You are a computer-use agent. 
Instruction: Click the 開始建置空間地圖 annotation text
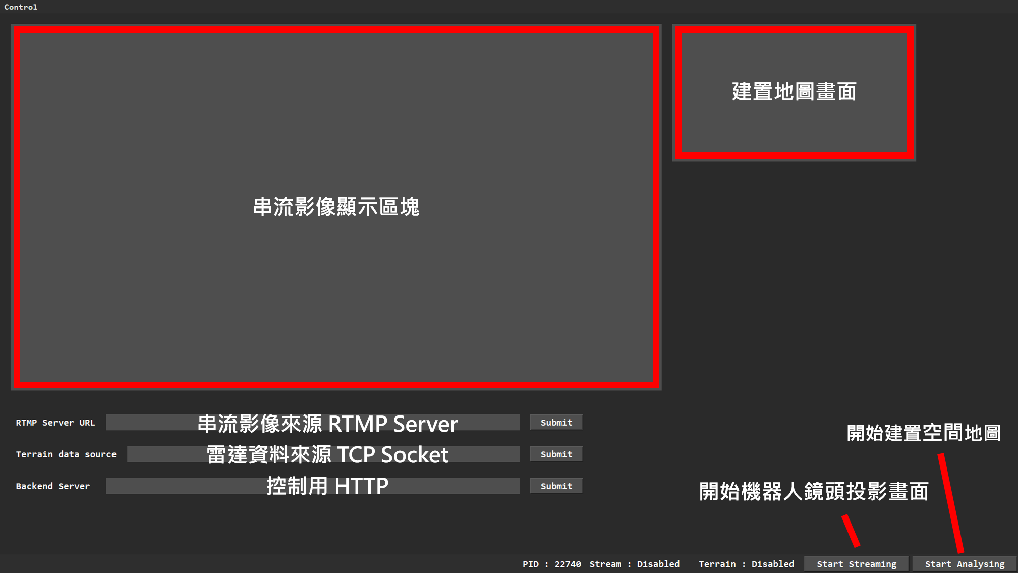tap(923, 433)
